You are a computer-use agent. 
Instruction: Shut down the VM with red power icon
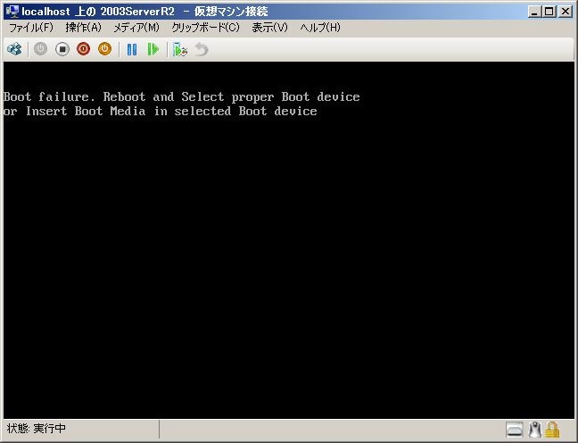pos(83,49)
